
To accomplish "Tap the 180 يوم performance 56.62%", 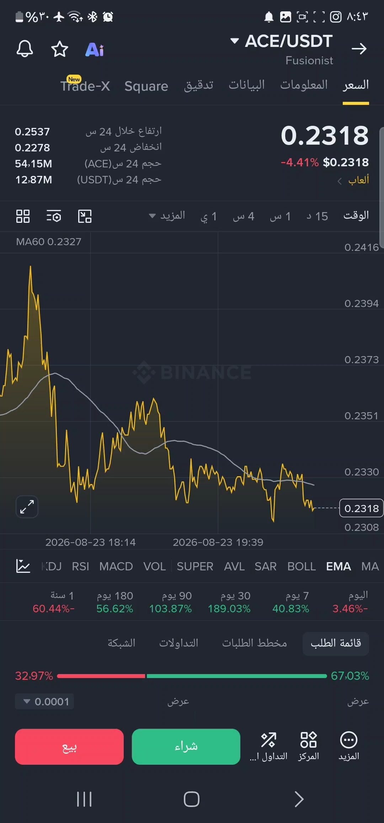I will (115, 602).
